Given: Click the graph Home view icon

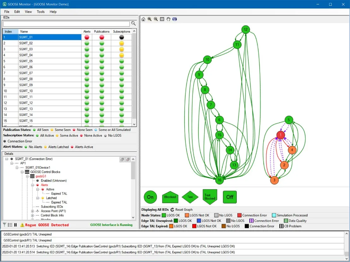Looking at the screenshot, I should 143,19.
